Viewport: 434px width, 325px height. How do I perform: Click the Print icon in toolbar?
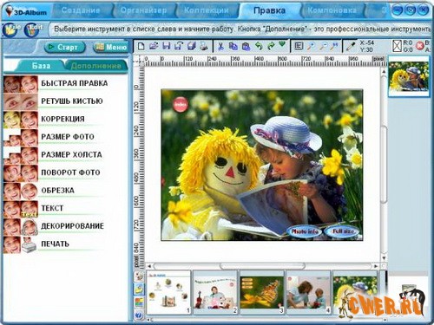coord(204,46)
